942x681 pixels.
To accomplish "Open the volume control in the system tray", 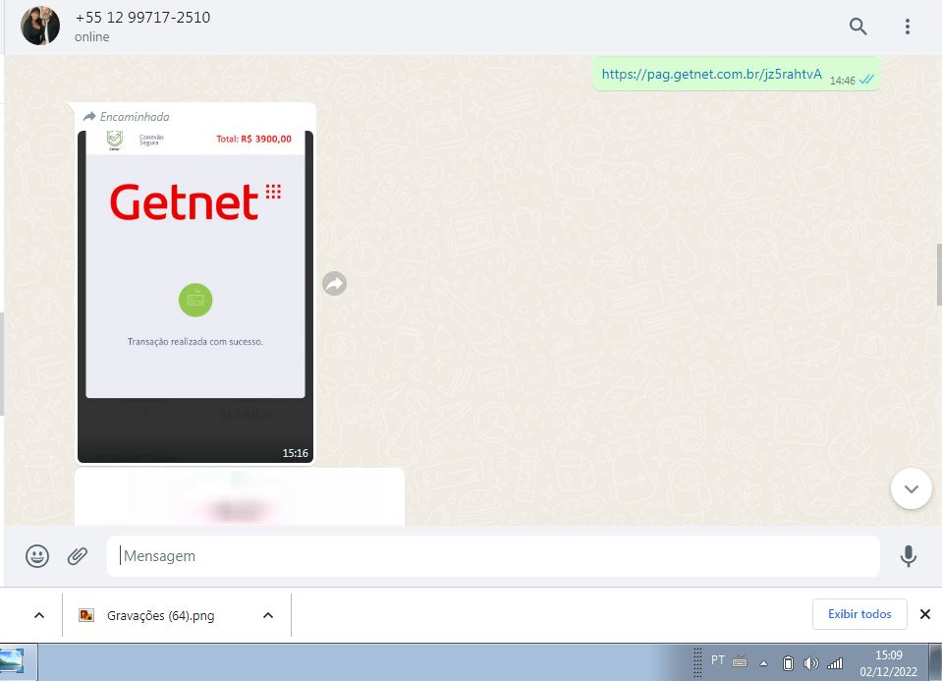I will click(811, 663).
